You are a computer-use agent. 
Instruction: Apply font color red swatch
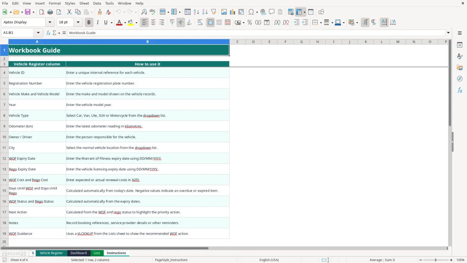tap(119, 23)
